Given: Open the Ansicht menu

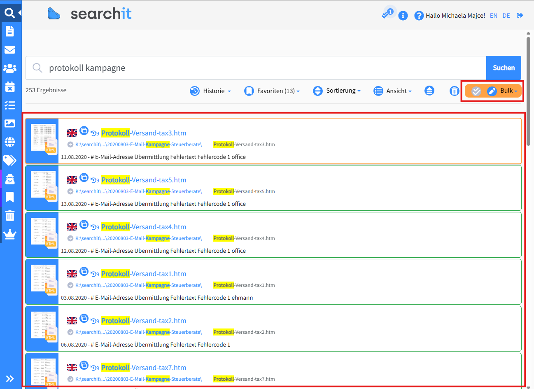Looking at the screenshot, I should click(392, 91).
